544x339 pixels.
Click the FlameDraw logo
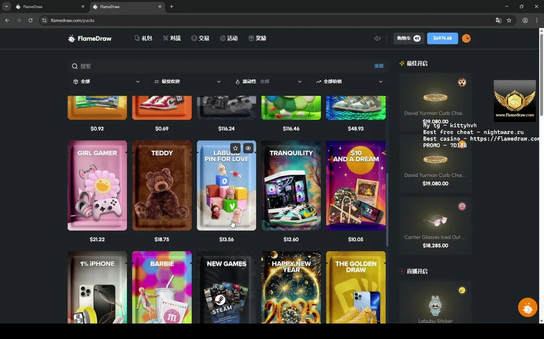click(x=90, y=39)
